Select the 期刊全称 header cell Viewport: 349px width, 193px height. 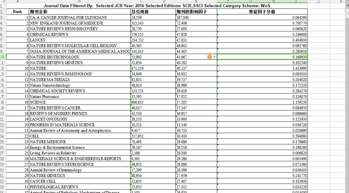[x=80, y=12]
